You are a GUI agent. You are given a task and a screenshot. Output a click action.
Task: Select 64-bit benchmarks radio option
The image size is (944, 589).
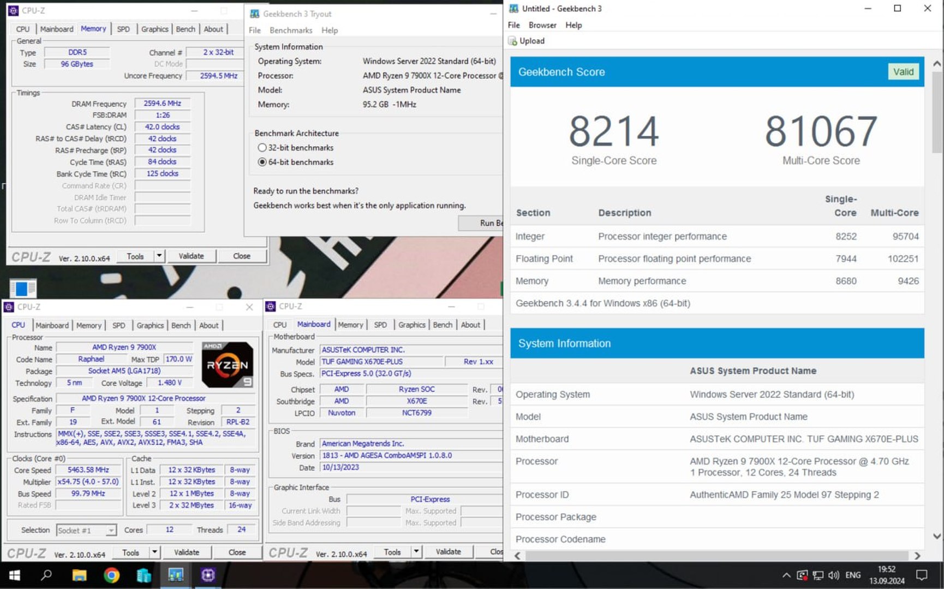pos(262,162)
